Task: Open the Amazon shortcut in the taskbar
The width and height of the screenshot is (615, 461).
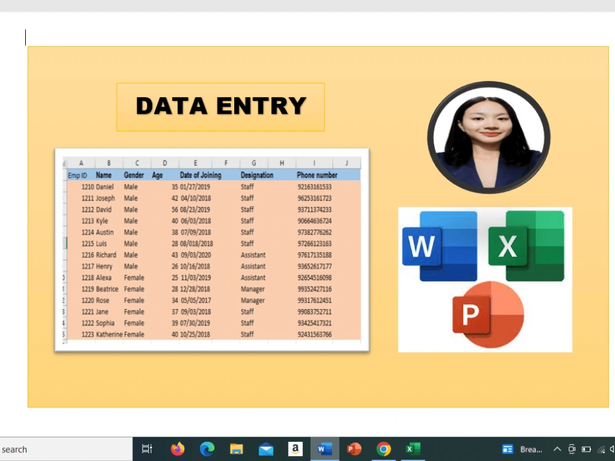Action: click(x=295, y=449)
